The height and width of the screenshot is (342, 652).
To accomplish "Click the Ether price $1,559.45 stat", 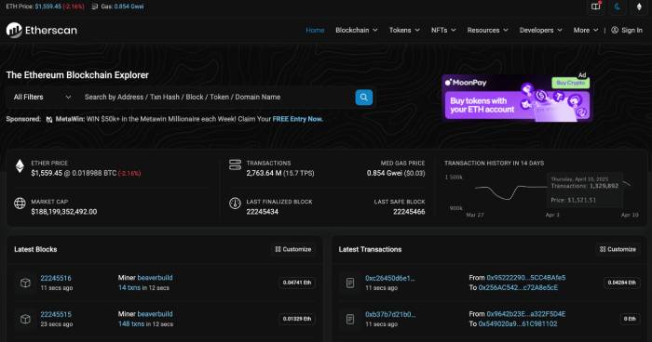I will 47,173.
